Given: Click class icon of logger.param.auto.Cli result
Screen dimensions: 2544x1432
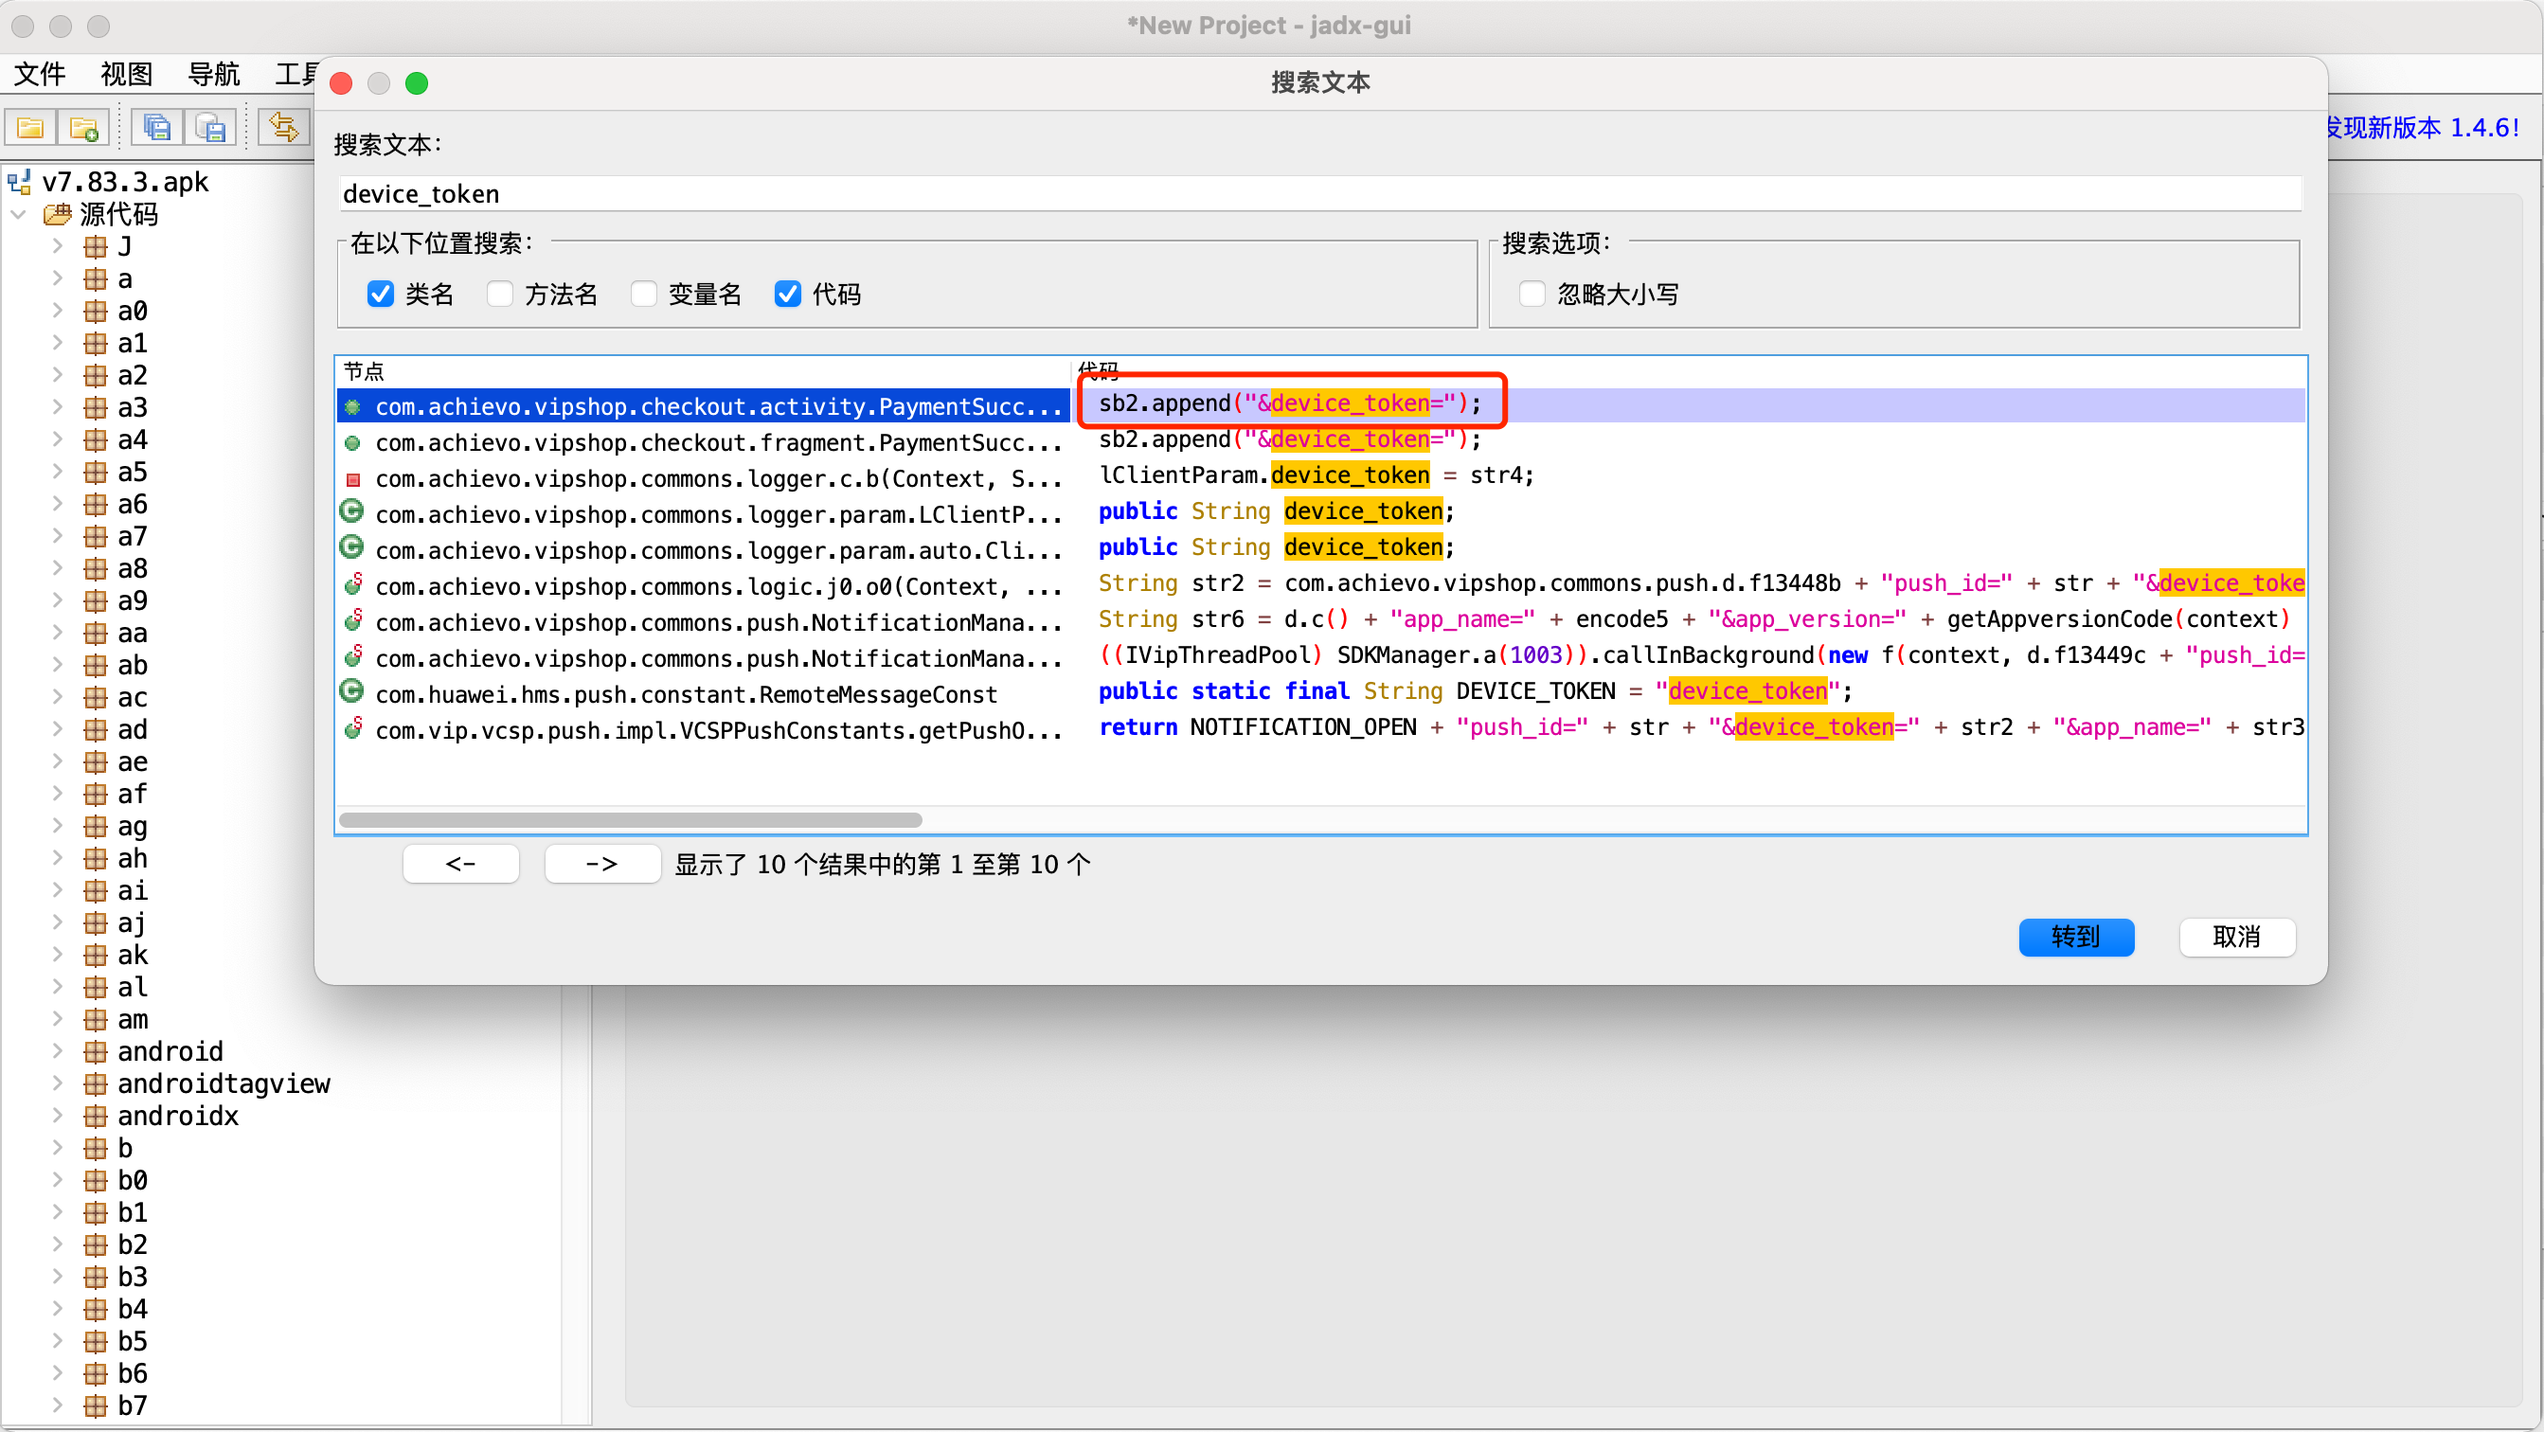Looking at the screenshot, I should coord(351,547).
